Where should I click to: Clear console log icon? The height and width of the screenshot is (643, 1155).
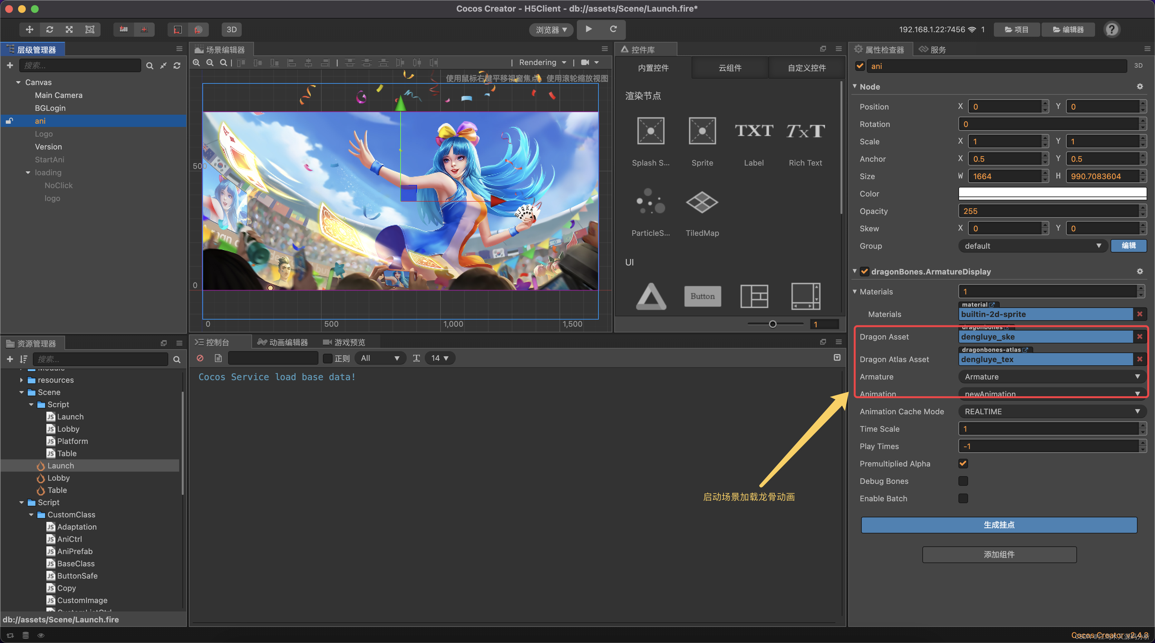200,358
